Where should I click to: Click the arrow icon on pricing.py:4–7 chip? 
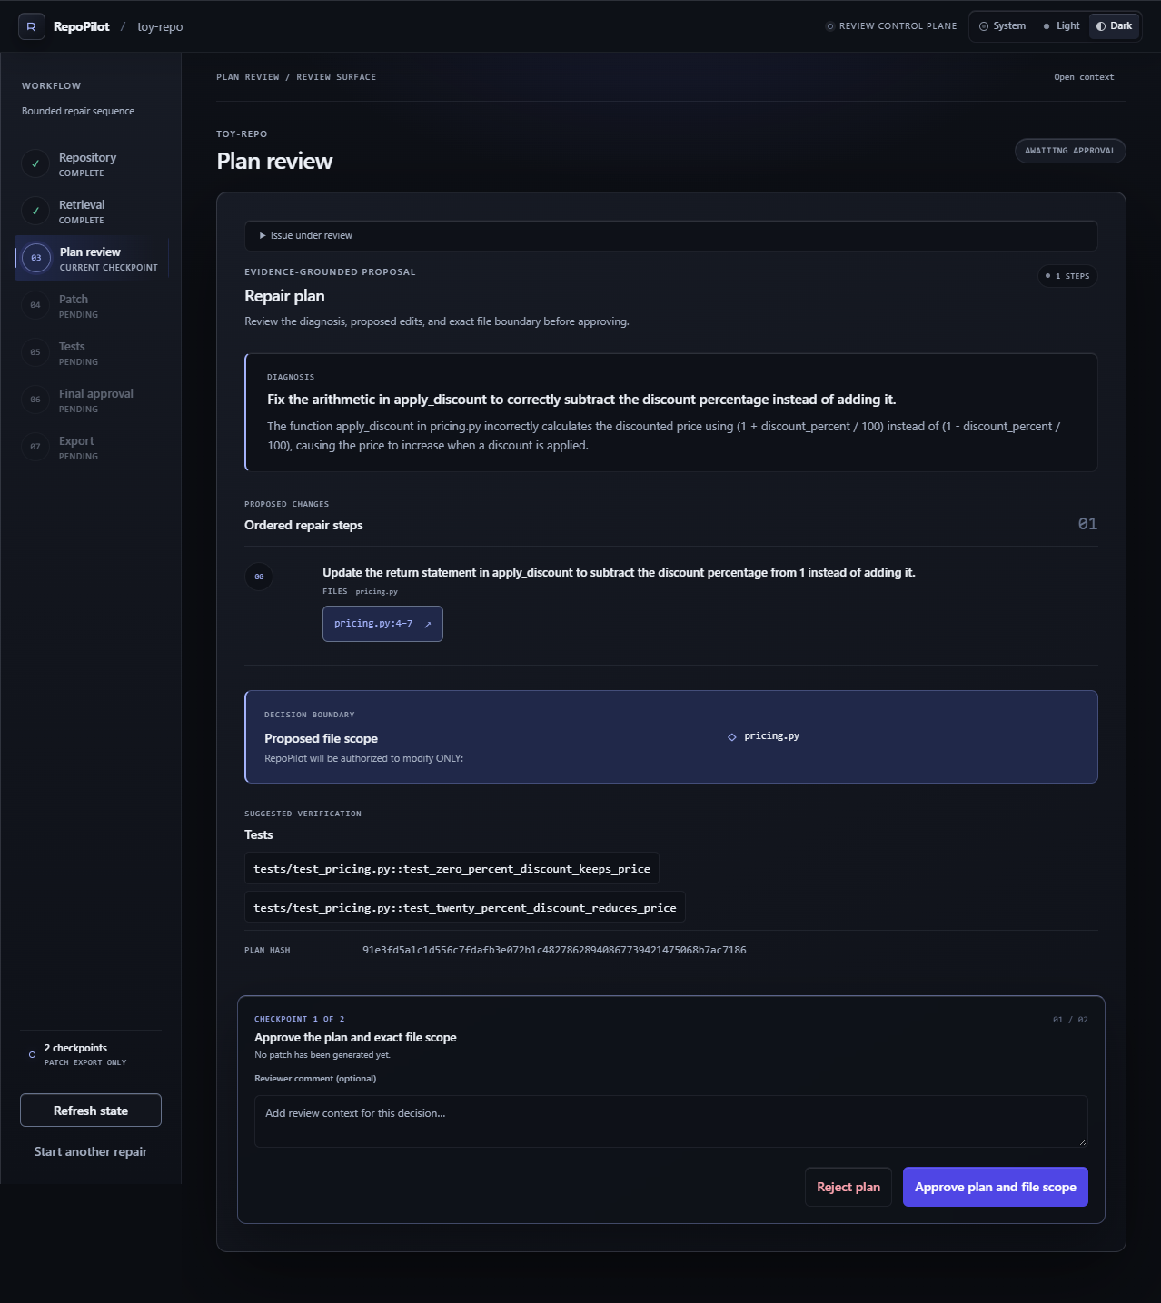point(428,625)
